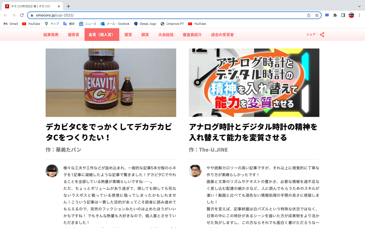Open a new tab with plus button
Image resolution: width=365 pixels, height=228 pixels.
pos(68,6)
